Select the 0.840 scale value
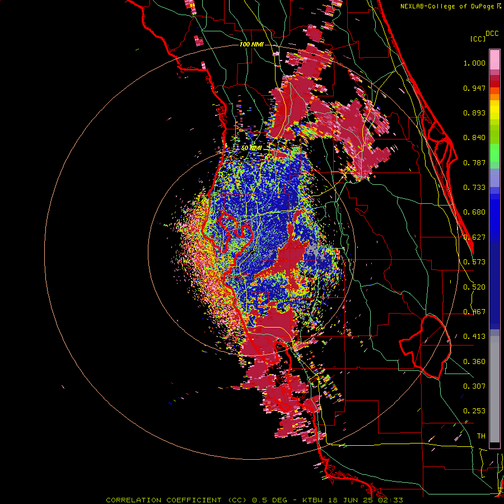 [474, 138]
